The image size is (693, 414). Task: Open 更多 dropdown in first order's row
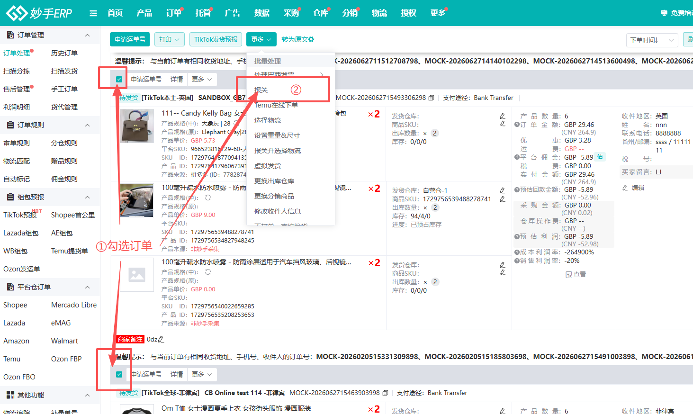coord(202,79)
